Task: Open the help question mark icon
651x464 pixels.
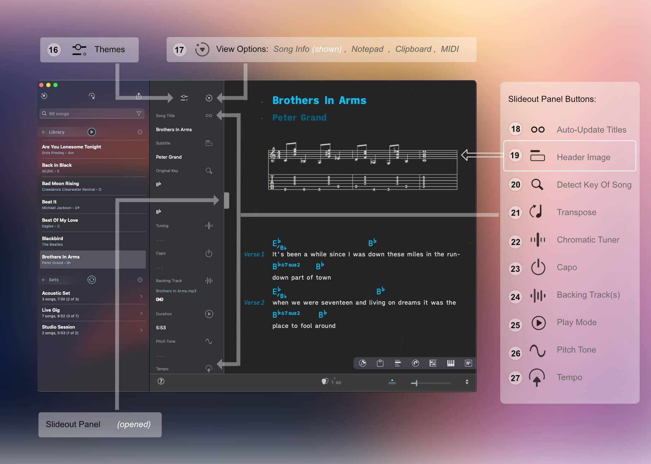Action: coord(161,381)
